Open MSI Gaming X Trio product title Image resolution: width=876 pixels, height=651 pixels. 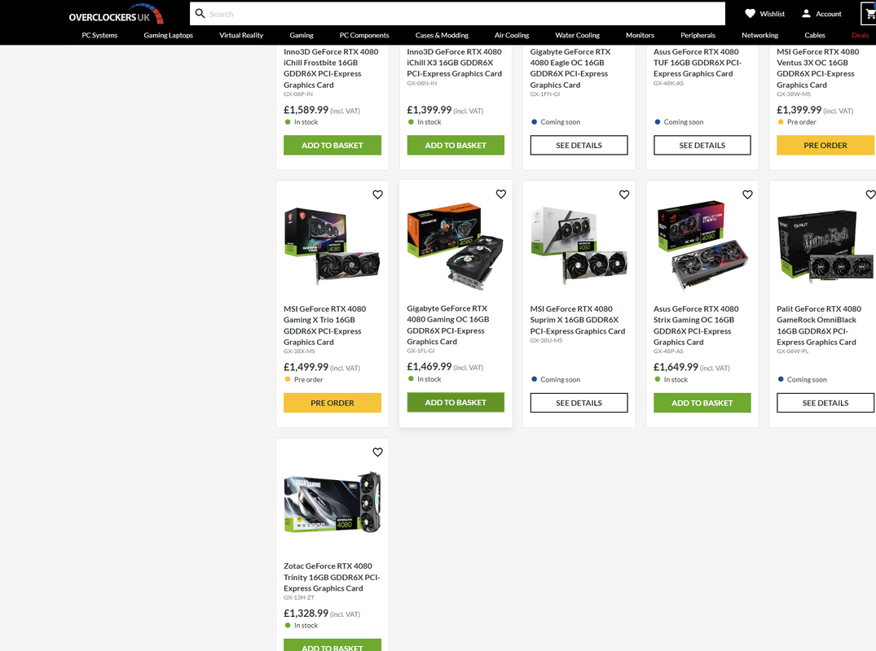pyautogui.click(x=324, y=325)
